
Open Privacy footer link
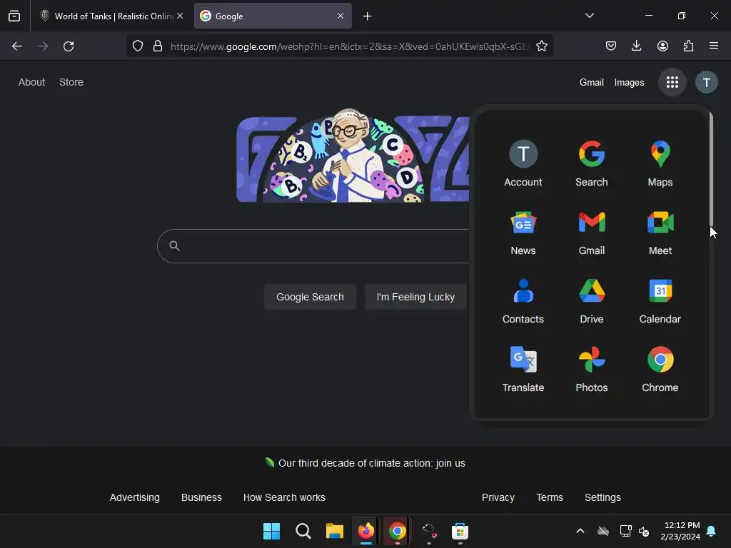[498, 497]
